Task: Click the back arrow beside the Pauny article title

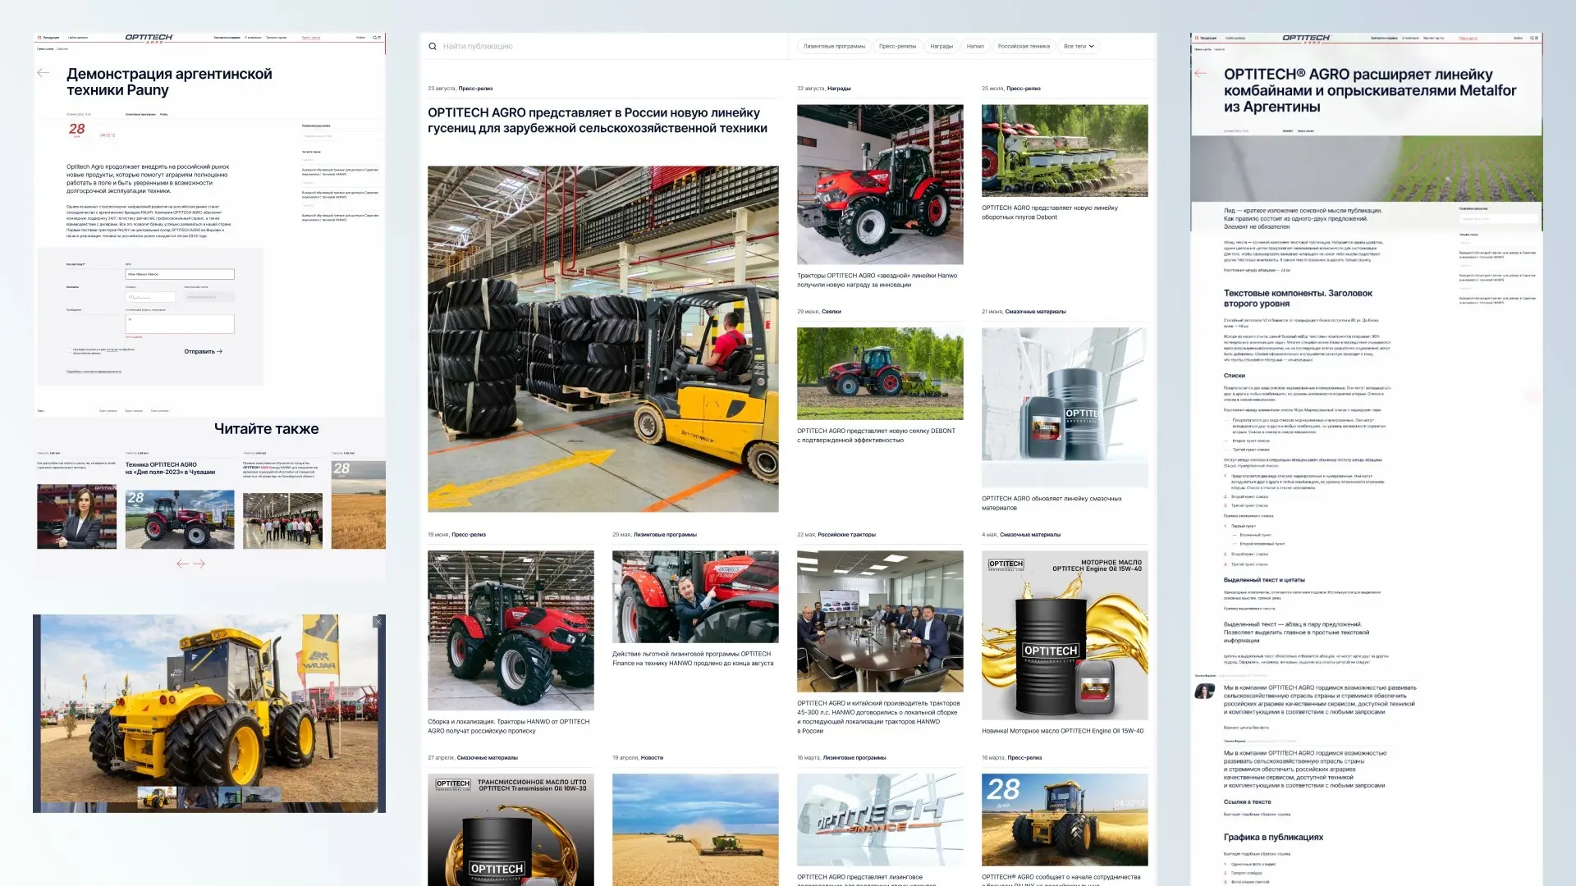Action: (x=44, y=73)
